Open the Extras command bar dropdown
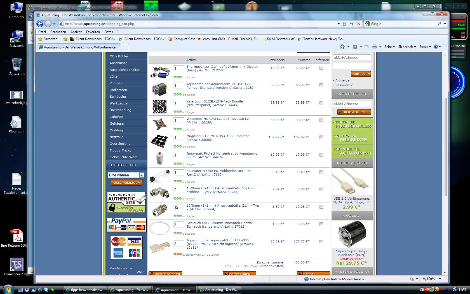The image size is (470, 294). [426, 47]
